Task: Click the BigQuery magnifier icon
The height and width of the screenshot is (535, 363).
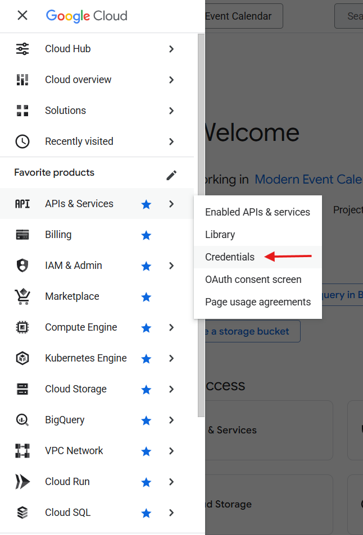Action: tap(22, 419)
